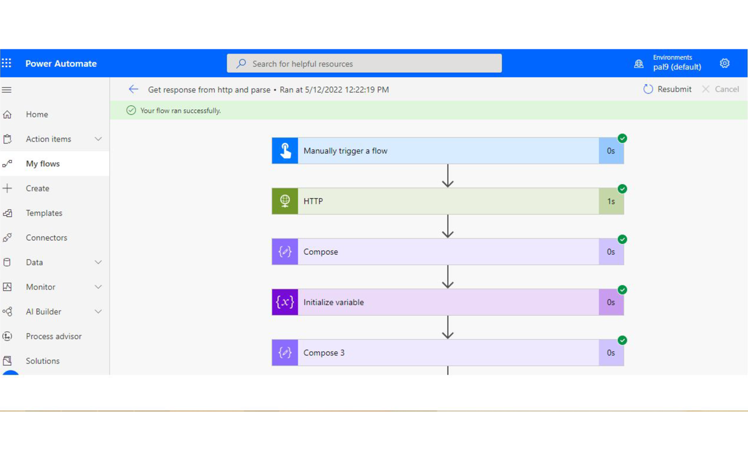Open Data in the sidebar
This screenshot has width=748, height=460.
[x=55, y=263]
